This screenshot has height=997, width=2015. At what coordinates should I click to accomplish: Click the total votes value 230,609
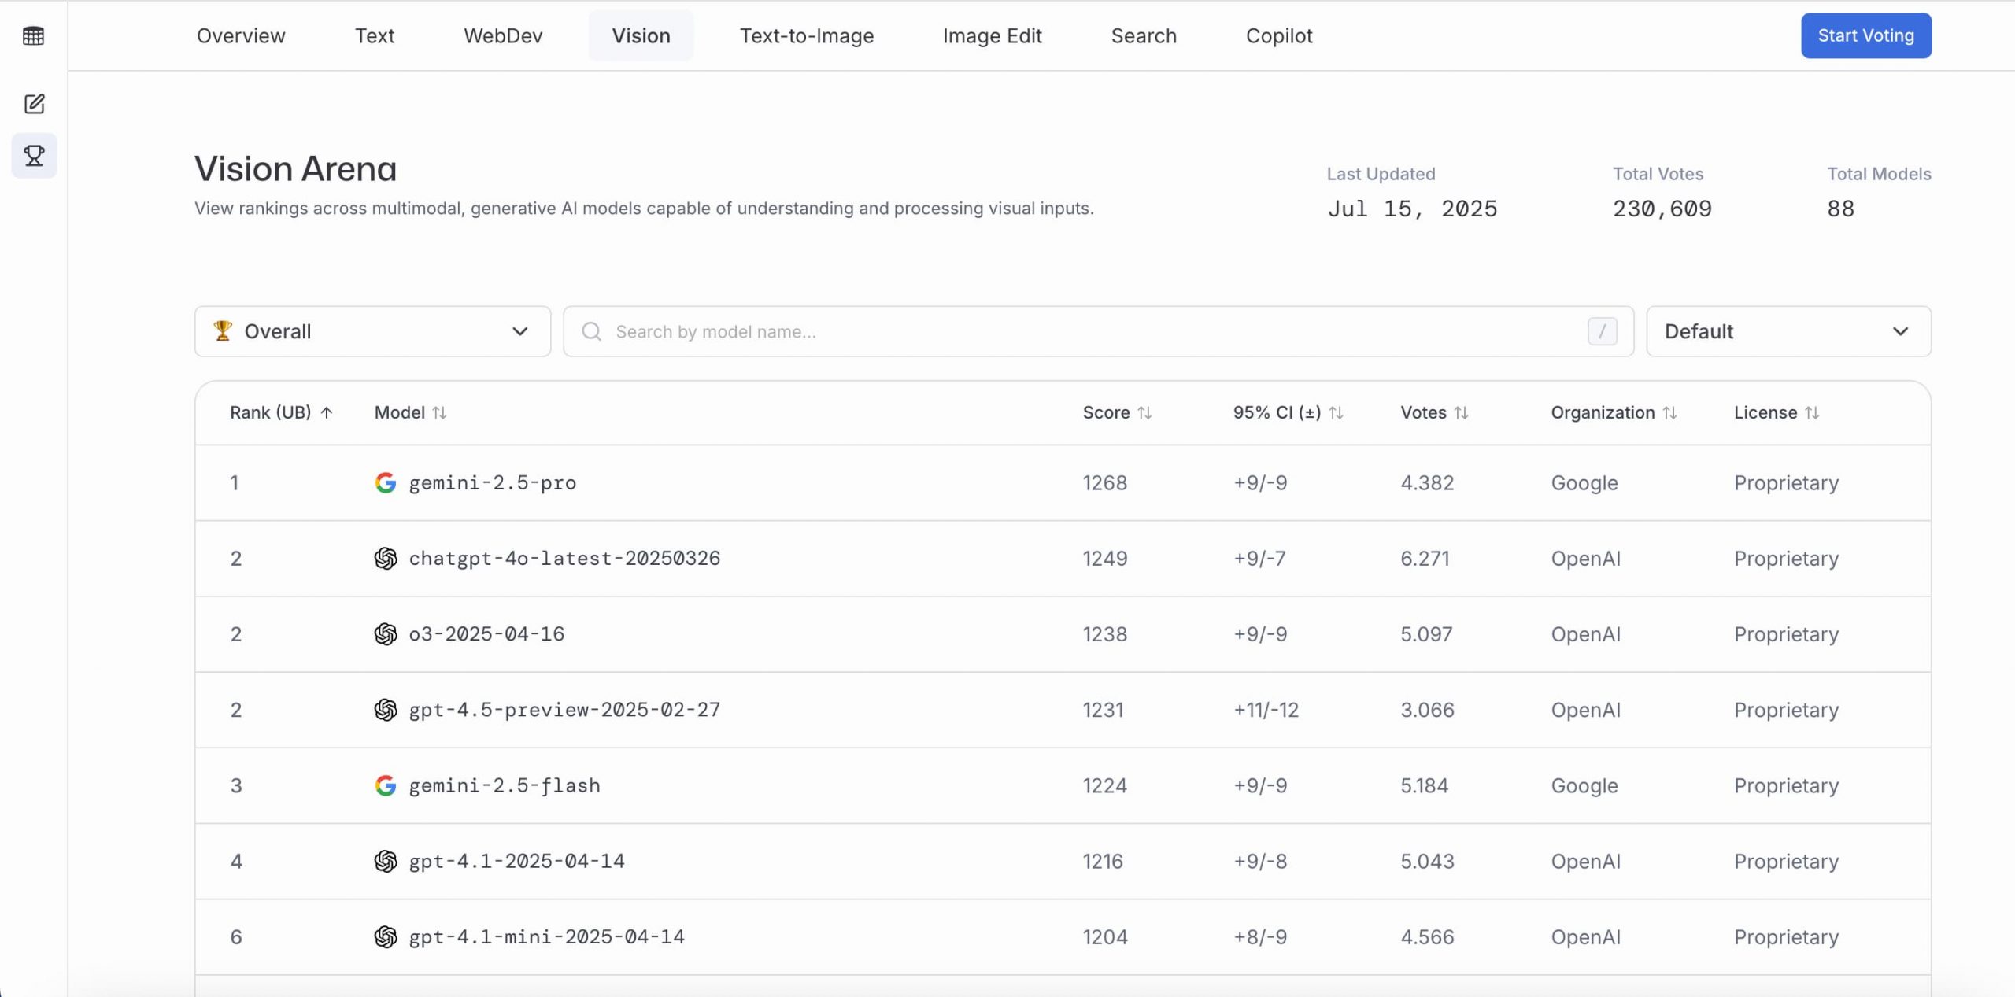(x=1662, y=209)
